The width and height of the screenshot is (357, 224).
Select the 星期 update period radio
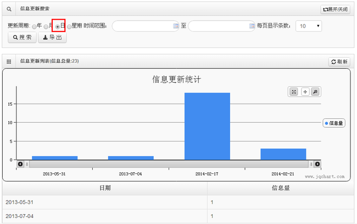click(x=69, y=26)
